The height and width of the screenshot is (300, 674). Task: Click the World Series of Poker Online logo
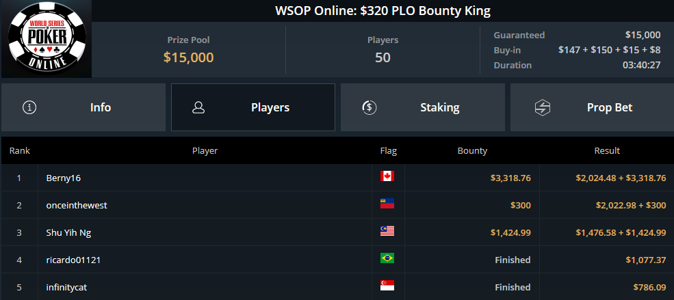click(x=47, y=39)
